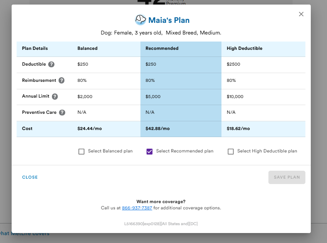
Task: Click the CLOSE link at bottom left
Action: click(30, 177)
